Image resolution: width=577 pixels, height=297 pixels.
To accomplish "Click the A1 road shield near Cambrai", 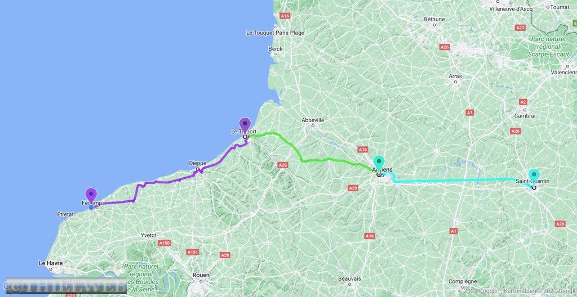I will tap(469, 113).
